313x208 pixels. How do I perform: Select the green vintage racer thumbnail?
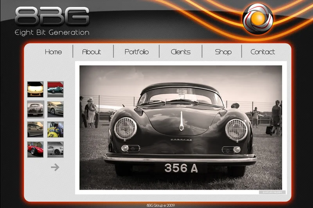(55, 89)
